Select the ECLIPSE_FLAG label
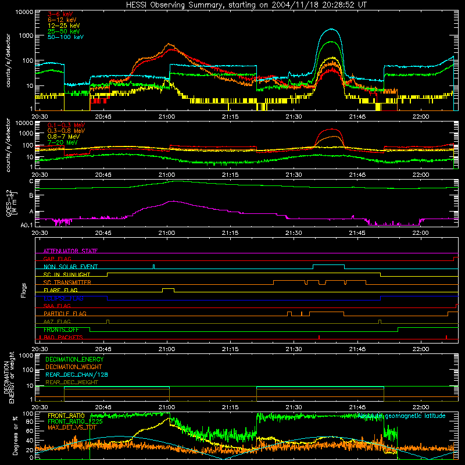 (63, 298)
